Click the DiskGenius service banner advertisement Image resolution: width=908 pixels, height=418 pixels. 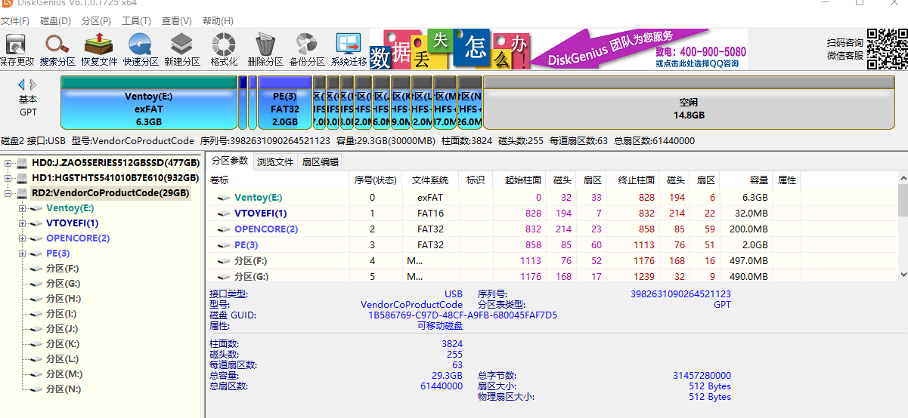[559, 49]
